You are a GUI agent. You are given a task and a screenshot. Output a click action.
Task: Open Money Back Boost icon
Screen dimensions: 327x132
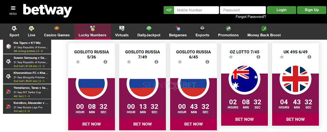coord(264,28)
